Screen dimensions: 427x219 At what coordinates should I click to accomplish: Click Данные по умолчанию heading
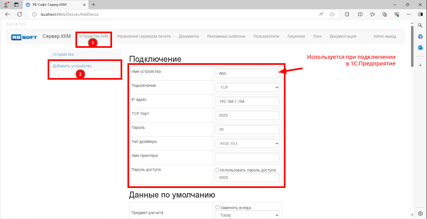pos(172,195)
